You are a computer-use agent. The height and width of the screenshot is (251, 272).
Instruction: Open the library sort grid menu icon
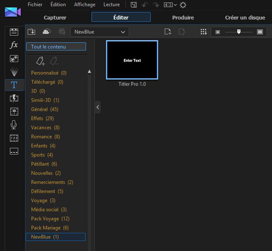pos(204,32)
